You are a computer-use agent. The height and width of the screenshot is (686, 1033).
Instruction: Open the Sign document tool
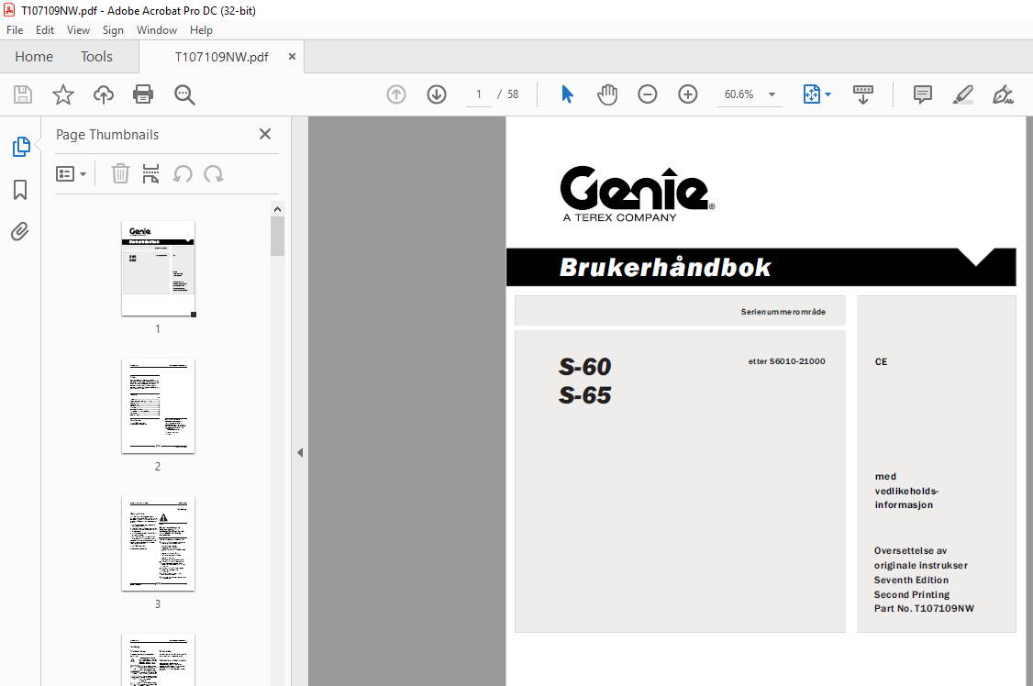(x=1003, y=94)
